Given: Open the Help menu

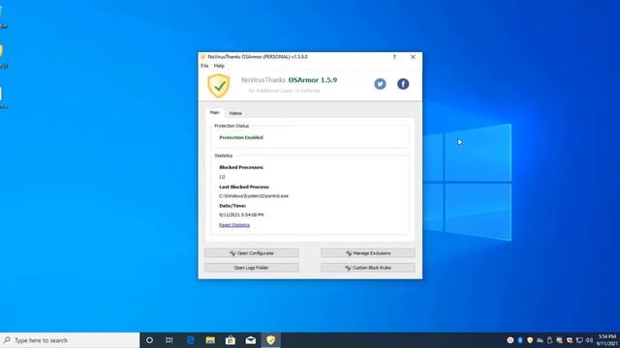Looking at the screenshot, I should point(219,66).
